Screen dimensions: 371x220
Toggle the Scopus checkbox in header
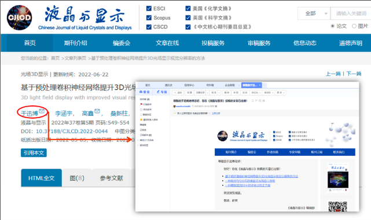(149, 18)
